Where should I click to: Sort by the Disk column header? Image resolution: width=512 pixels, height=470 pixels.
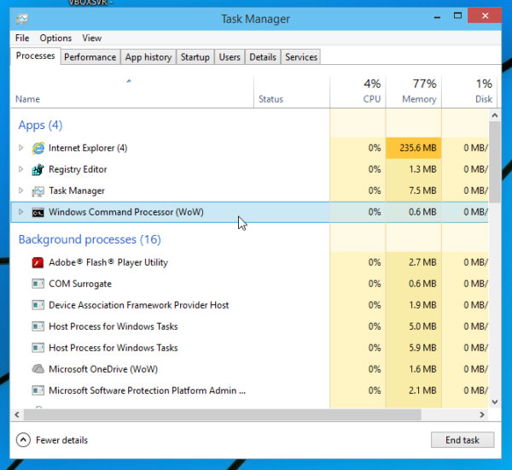pos(469,92)
